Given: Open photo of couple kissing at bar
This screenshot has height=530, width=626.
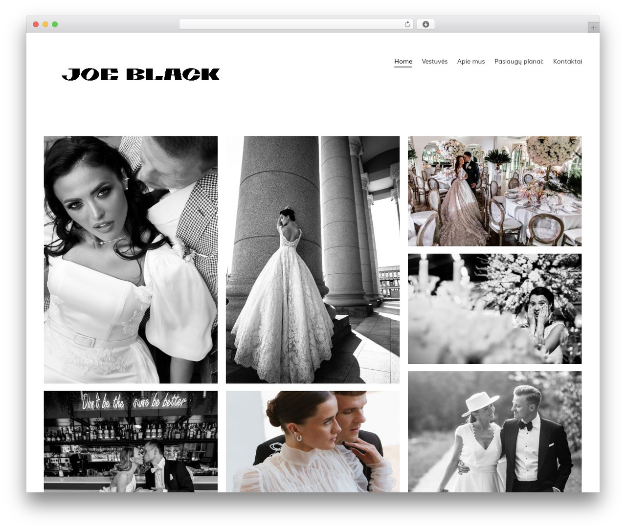Looking at the screenshot, I should pyautogui.click(x=131, y=442).
